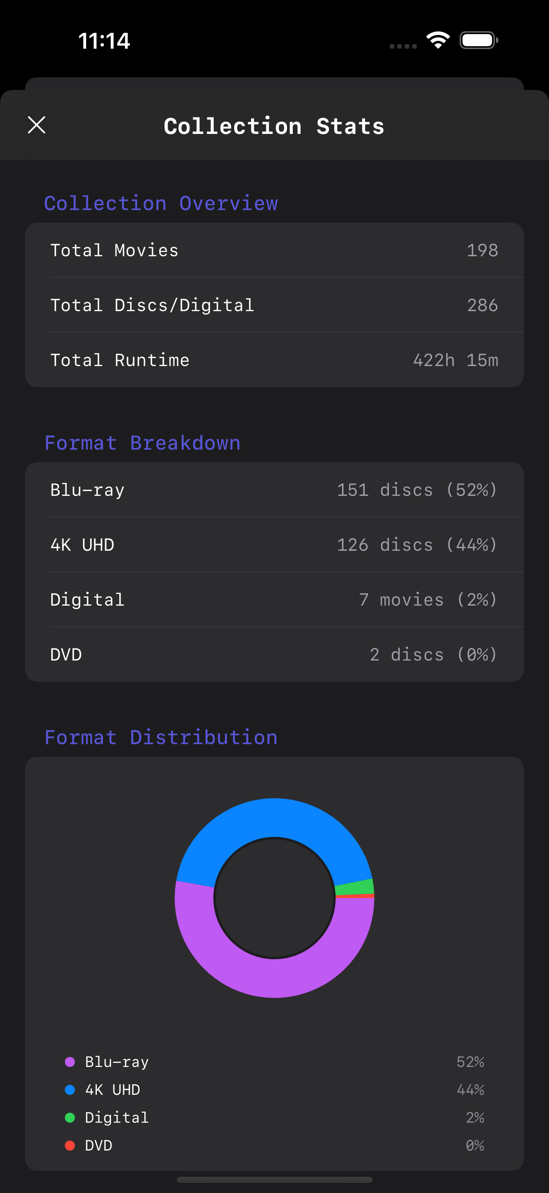Tap the blue 4K UHD donut segment
549x1193 pixels.
pyautogui.click(x=274, y=818)
